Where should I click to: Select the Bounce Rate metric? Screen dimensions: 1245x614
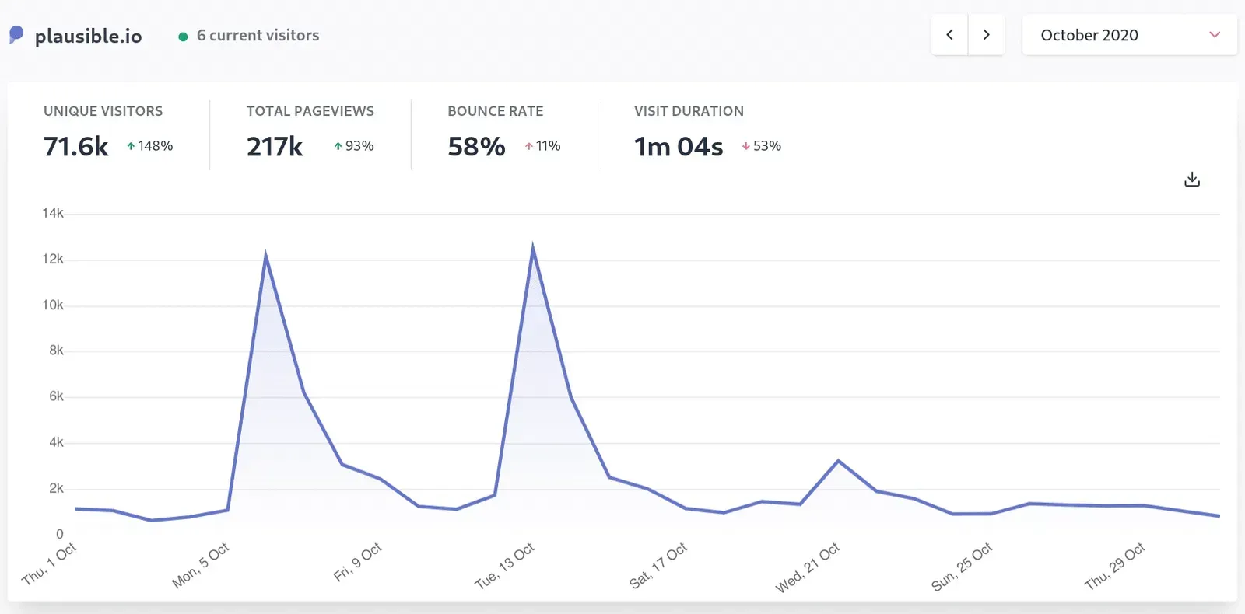pos(495,111)
